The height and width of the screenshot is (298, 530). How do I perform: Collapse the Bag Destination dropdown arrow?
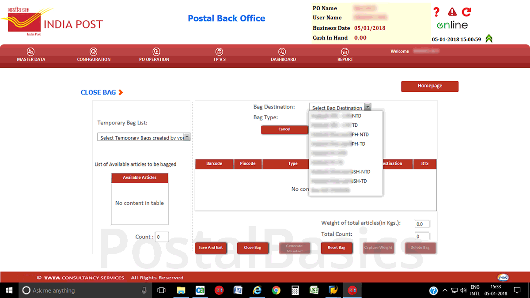(x=367, y=107)
